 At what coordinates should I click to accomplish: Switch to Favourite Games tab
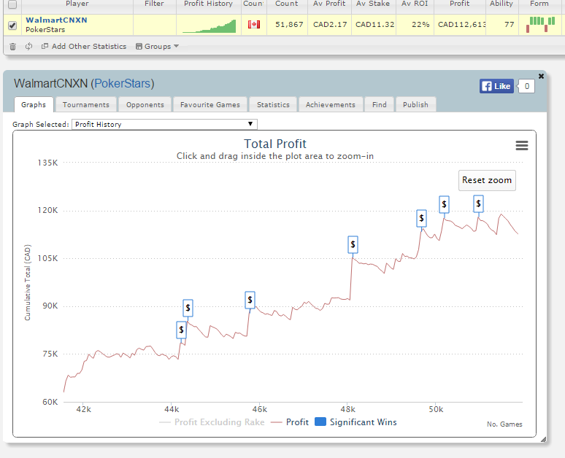click(x=210, y=105)
